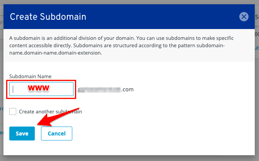Click the partially hidden link at right edge

tap(257, 48)
